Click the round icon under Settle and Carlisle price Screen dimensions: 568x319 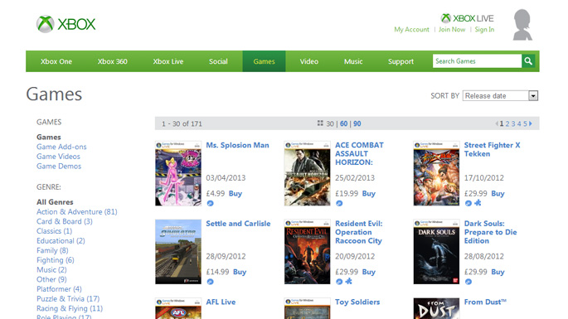pyautogui.click(x=210, y=282)
